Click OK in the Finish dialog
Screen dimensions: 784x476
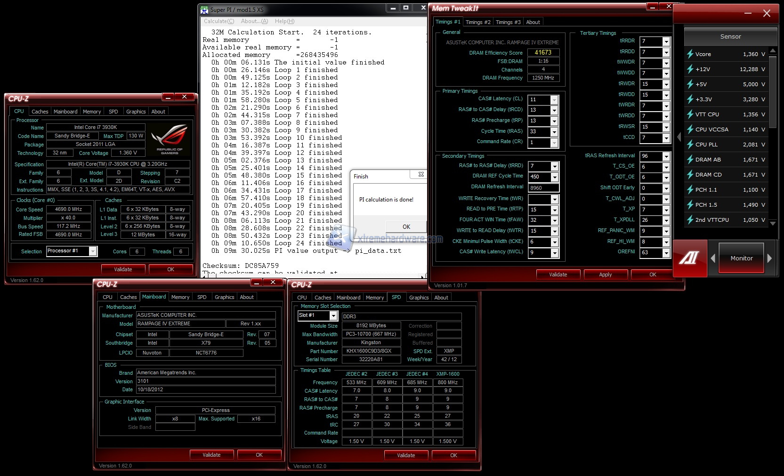pyautogui.click(x=406, y=227)
